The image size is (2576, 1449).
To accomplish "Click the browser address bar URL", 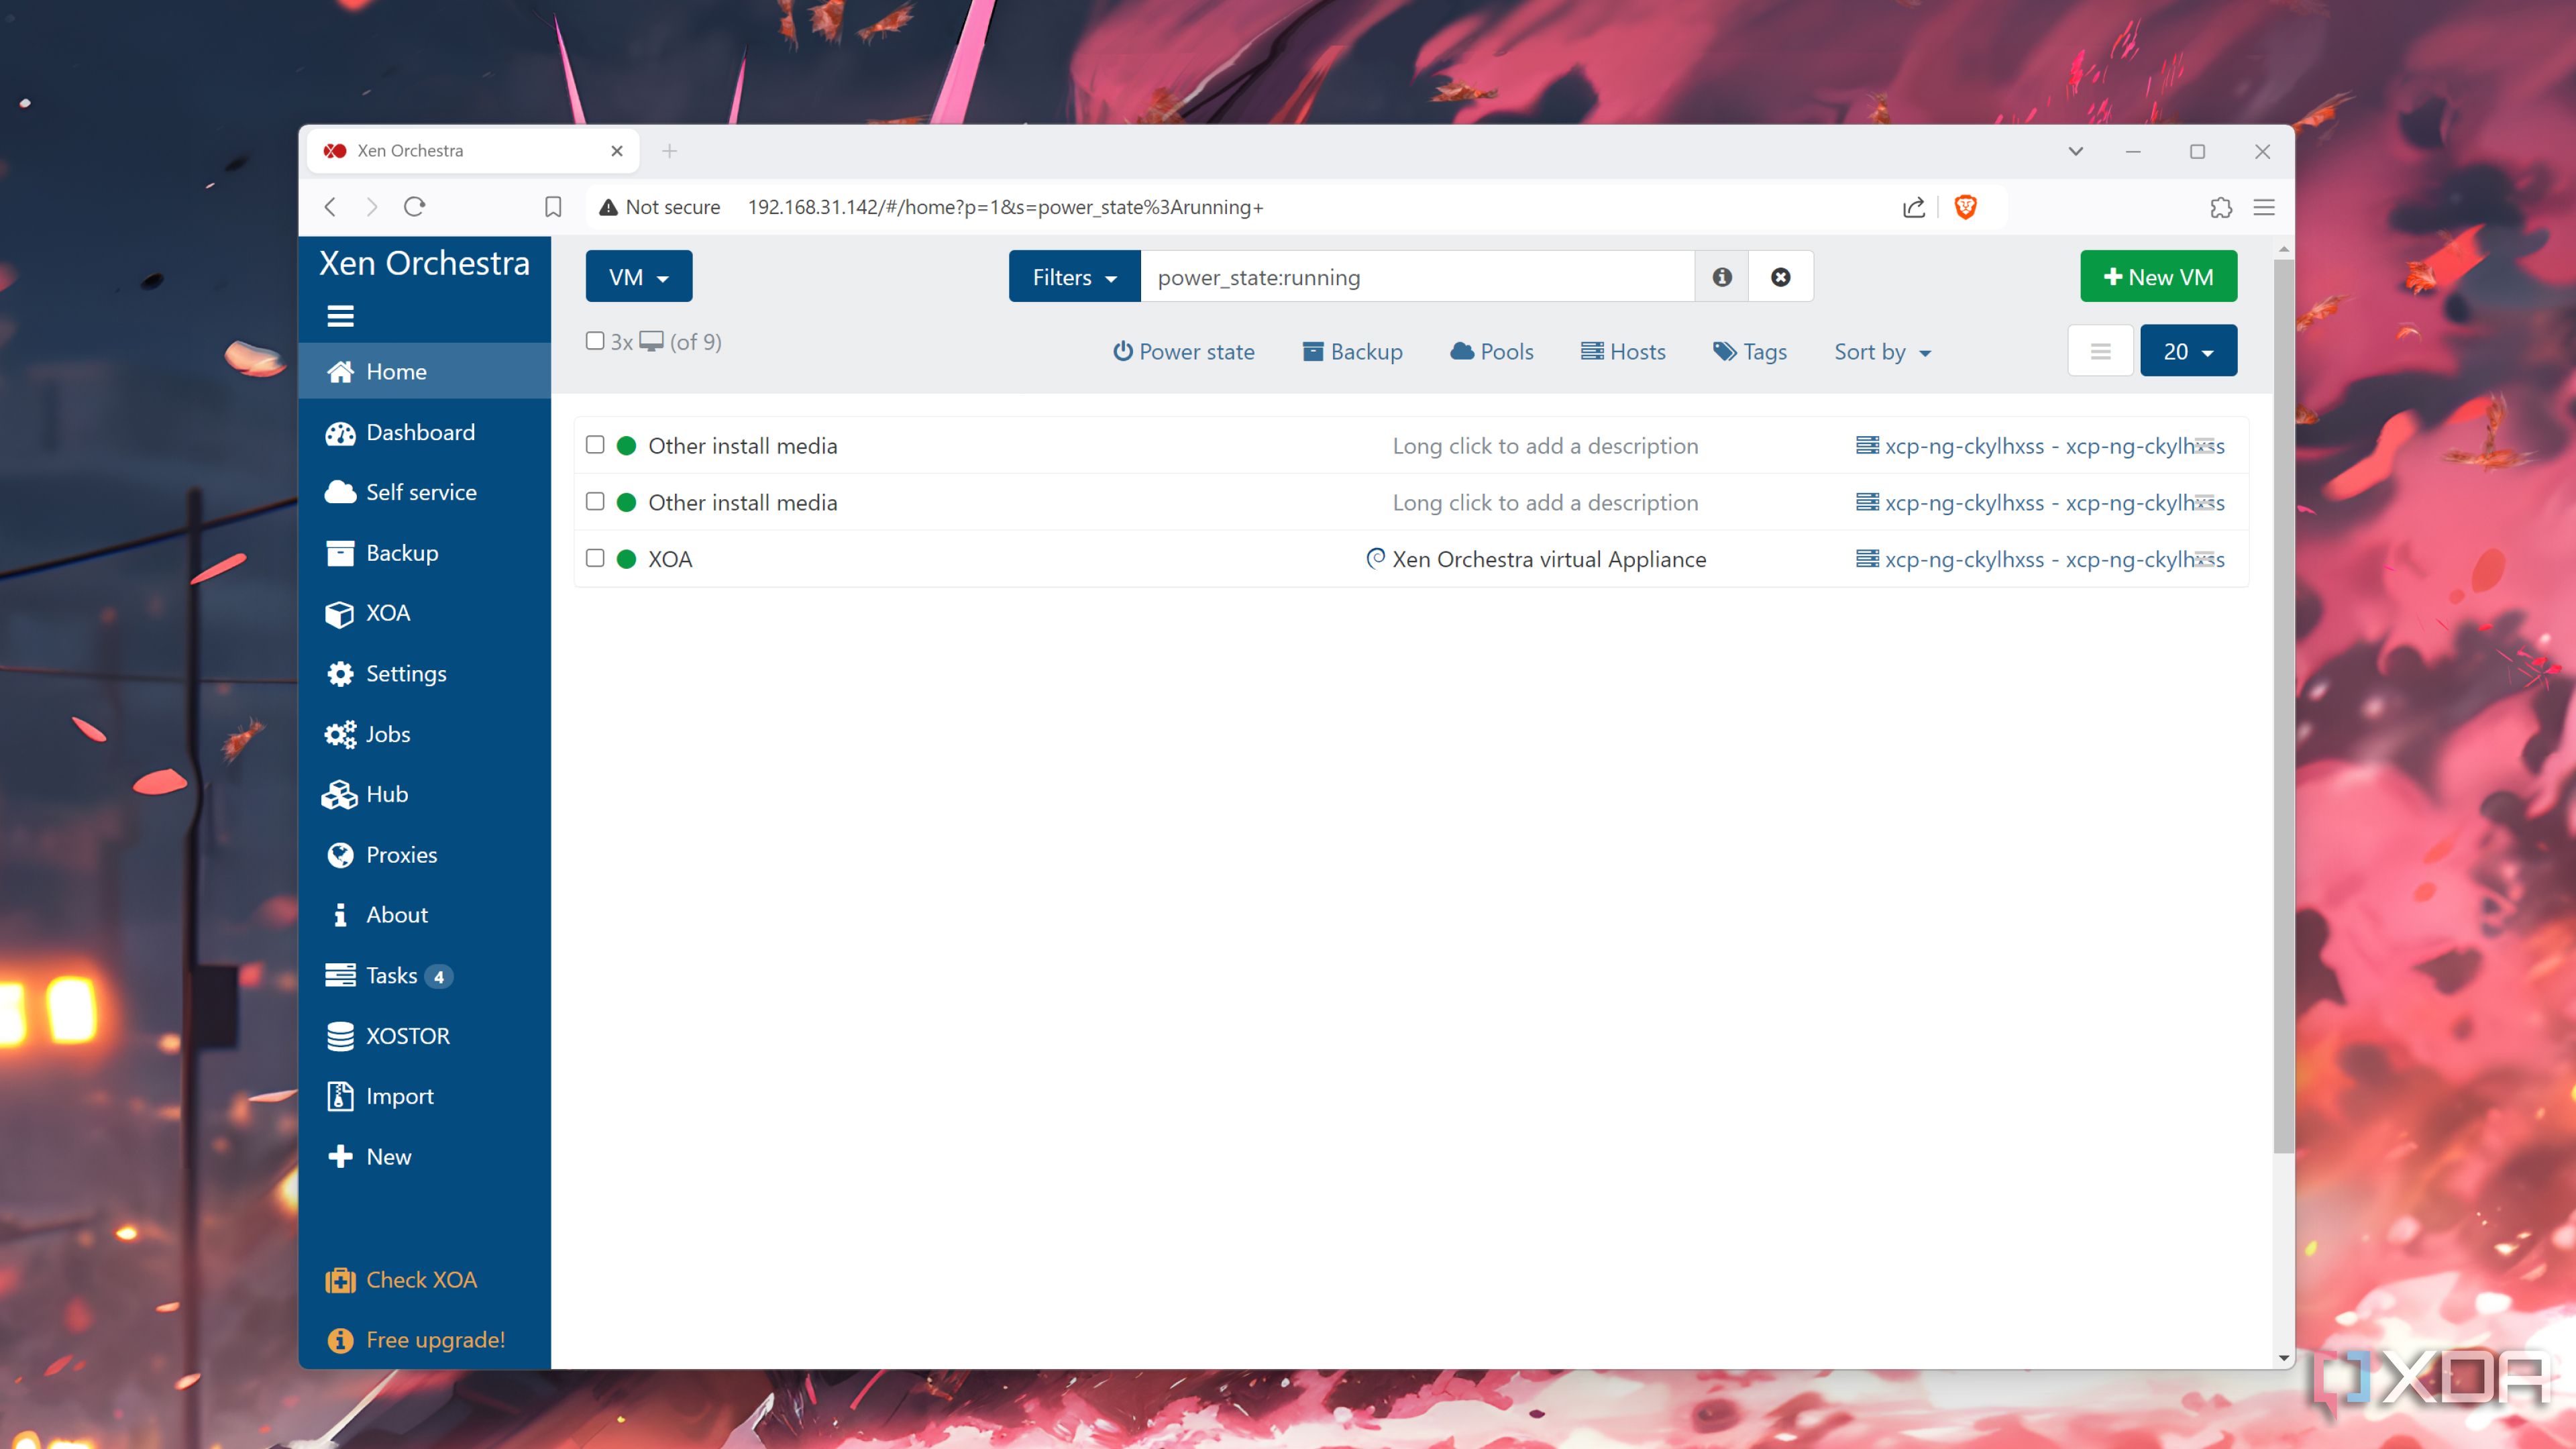I will point(1005,207).
